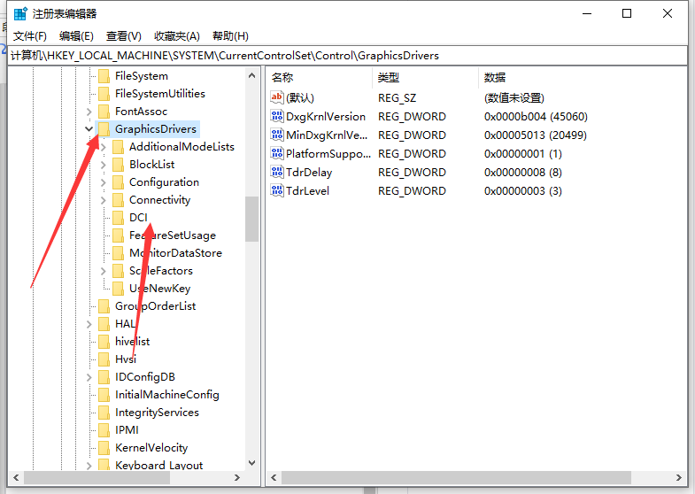
Task: Open the 收藏夹(A) menu
Action: [x=176, y=36]
